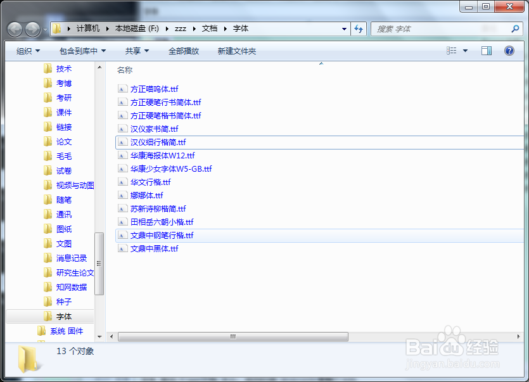529x382 pixels.
Task: Refresh the folder view using refresh icon
Action: (359, 29)
